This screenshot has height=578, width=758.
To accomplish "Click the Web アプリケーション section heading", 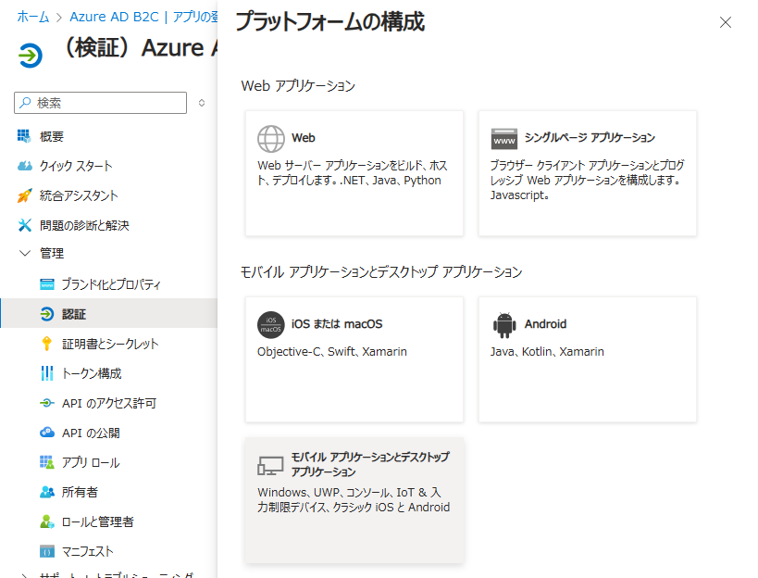I will [298, 85].
